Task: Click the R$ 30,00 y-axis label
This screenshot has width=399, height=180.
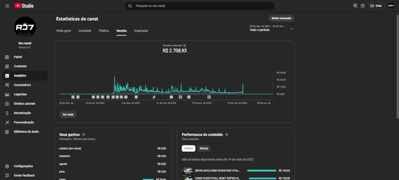Action: coord(281,73)
